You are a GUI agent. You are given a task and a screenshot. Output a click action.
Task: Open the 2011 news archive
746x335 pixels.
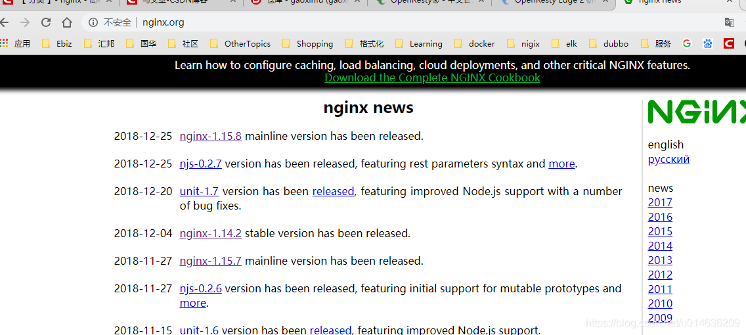tap(660, 289)
